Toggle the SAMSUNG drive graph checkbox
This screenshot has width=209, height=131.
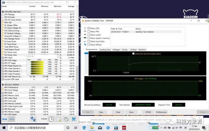click(x=133, y=54)
